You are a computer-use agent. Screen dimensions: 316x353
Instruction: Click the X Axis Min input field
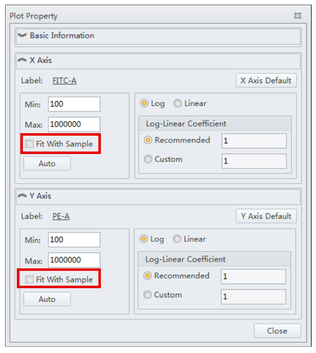(74, 104)
